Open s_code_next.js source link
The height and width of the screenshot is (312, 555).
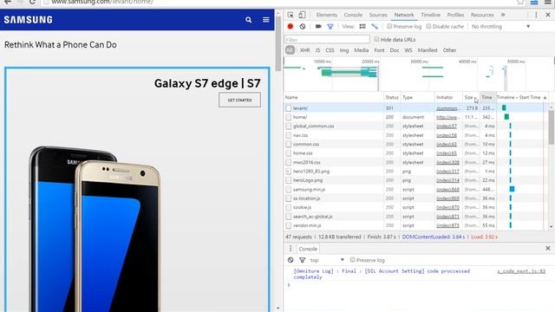[521, 271]
